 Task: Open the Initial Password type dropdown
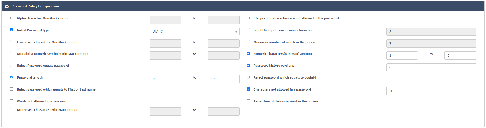click(x=194, y=31)
